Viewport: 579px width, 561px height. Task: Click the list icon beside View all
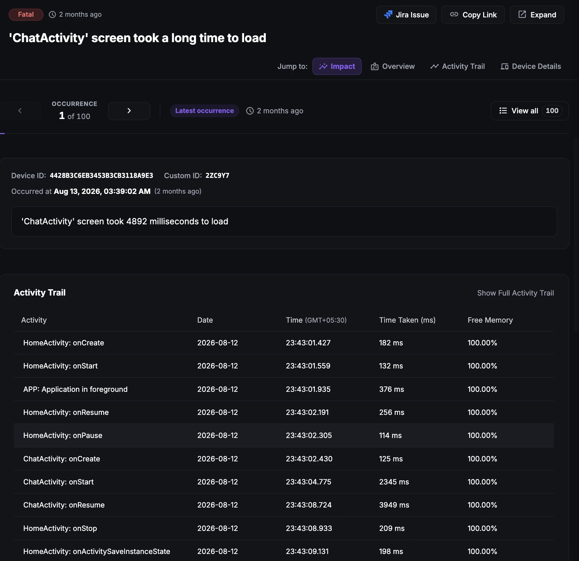click(503, 111)
